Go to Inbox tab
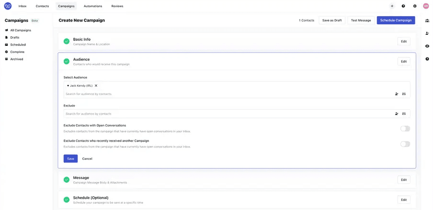The width and height of the screenshot is (433, 210). click(x=23, y=6)
